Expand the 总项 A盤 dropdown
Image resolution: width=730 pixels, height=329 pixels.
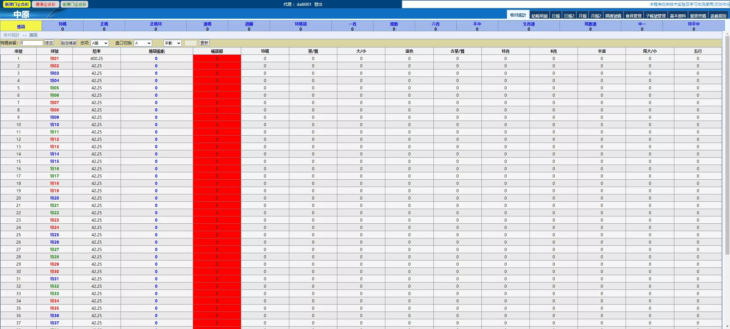tap(100, 43)
